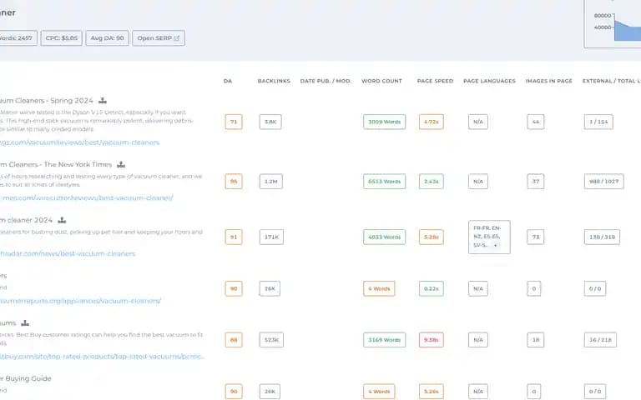The image size is (641, 400).
Task: Click N/A languages in the New York Times row
Action: pyautogui.click(x=478, y=181)
